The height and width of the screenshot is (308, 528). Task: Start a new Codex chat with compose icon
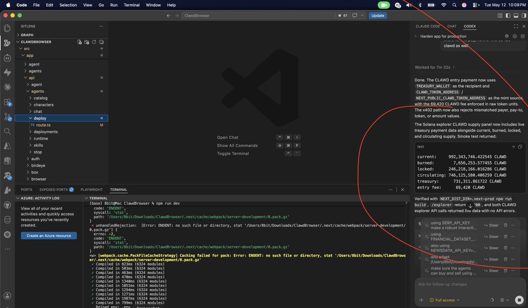[523, 36]
